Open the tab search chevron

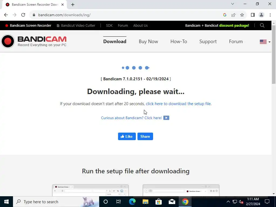[233, 4]
